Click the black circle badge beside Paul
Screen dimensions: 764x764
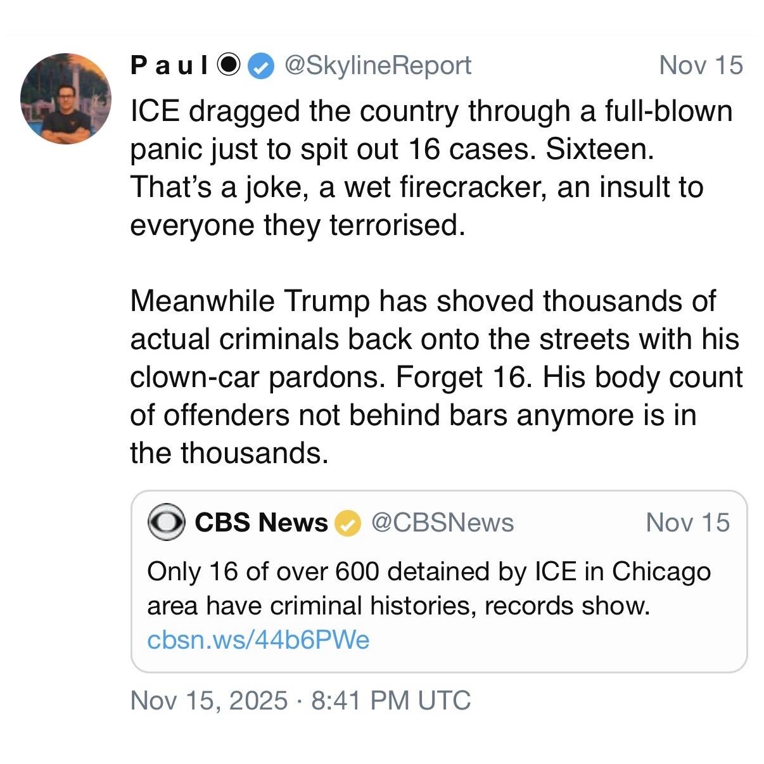tap(228, 65)
